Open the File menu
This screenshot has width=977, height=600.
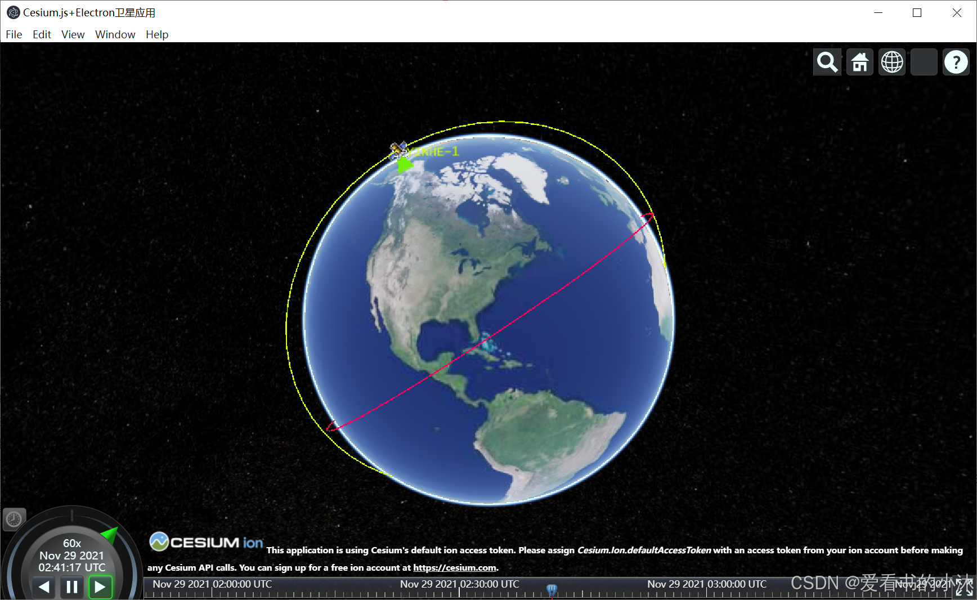click(14, 34)
